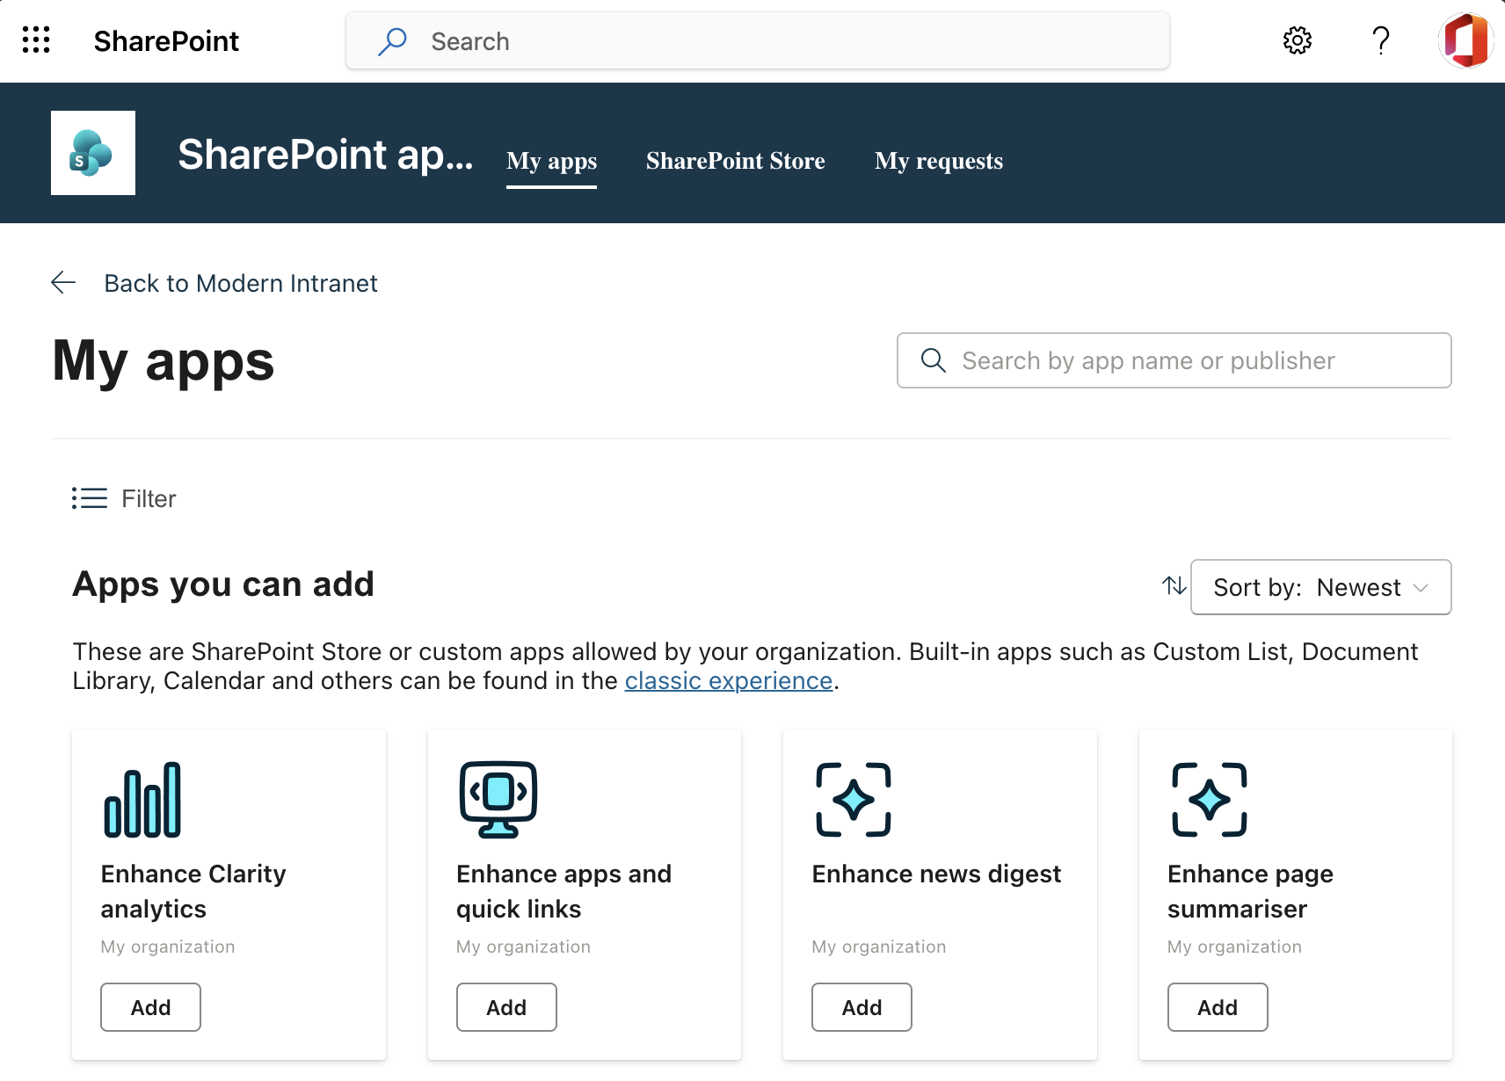Click the back arrow to Modern Intranet
Screen dimensions: 1505x1081
62,282
